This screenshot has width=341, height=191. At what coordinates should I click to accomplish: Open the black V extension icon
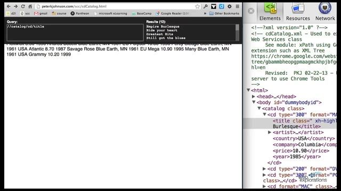tap(214, 6)
